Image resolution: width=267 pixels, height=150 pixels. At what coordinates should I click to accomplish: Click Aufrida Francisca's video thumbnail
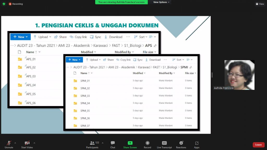coord(239,75)
